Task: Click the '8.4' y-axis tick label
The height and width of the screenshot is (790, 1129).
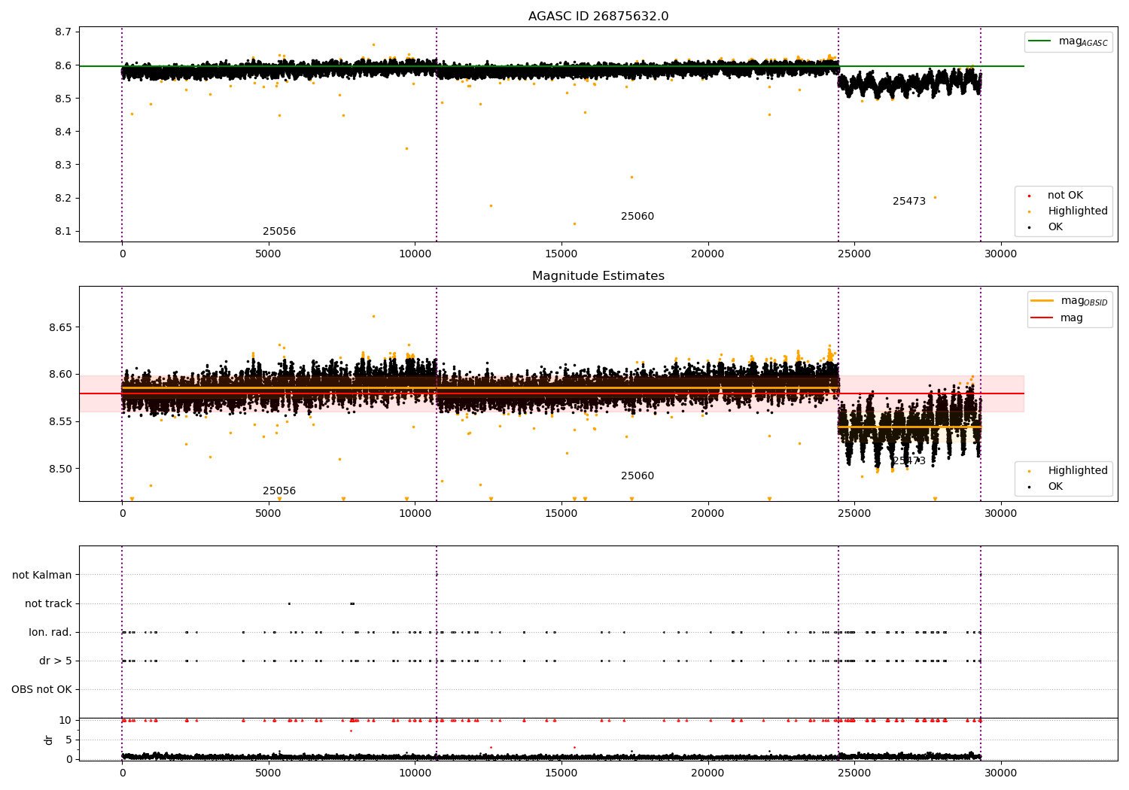Action: (64, 132)
